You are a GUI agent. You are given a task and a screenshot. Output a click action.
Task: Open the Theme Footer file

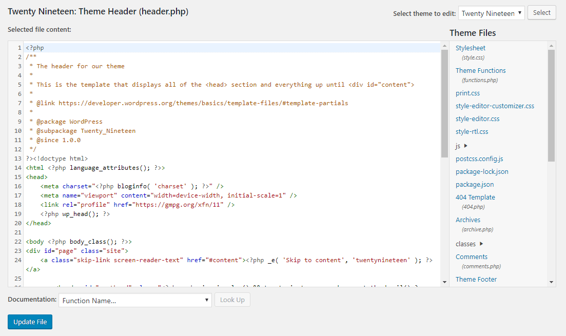click(x=476, y=279)
